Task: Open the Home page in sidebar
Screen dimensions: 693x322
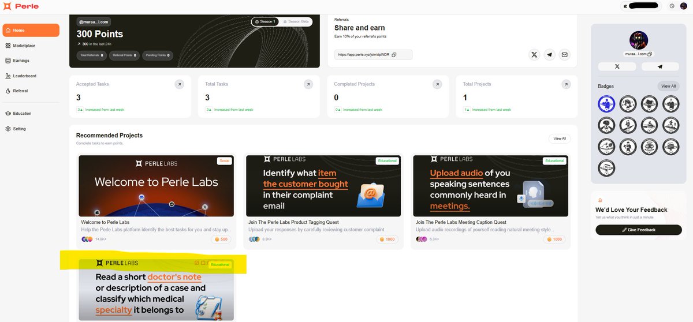Action: (x=31, y=30)
